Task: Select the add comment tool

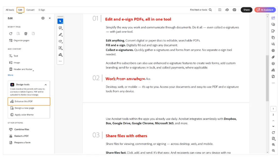Action: [x=60, y=28]
